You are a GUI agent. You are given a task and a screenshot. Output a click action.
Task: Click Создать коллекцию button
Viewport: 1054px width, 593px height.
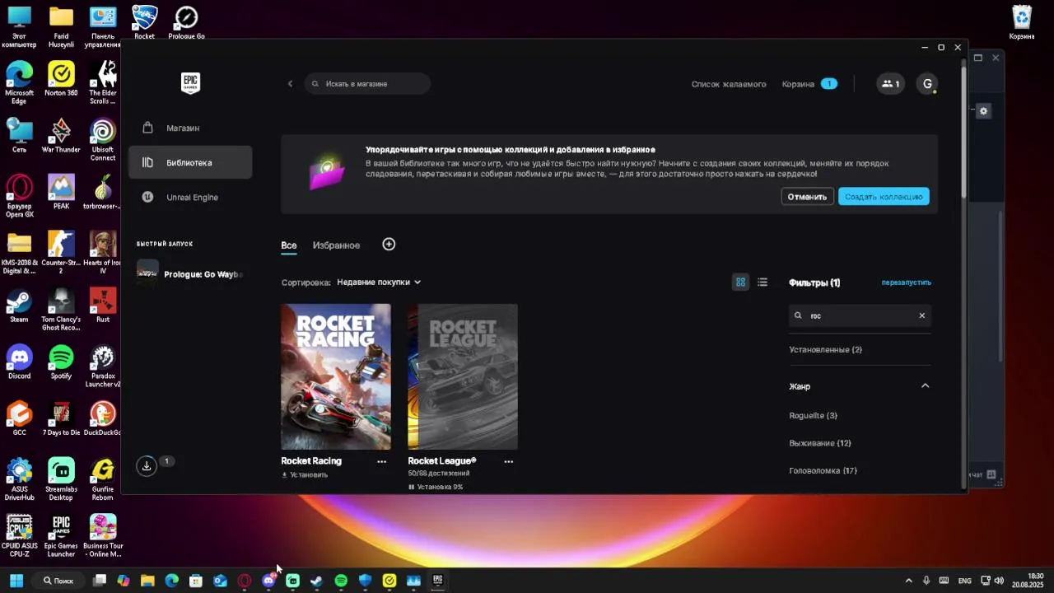coord(884,197)
